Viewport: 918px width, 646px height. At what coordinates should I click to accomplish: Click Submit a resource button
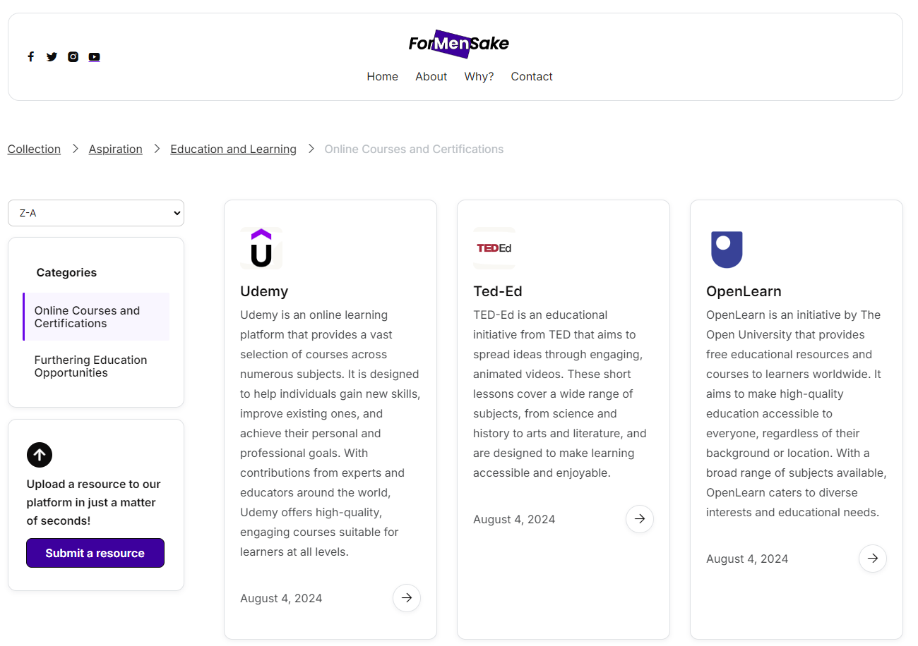(95, 553)
